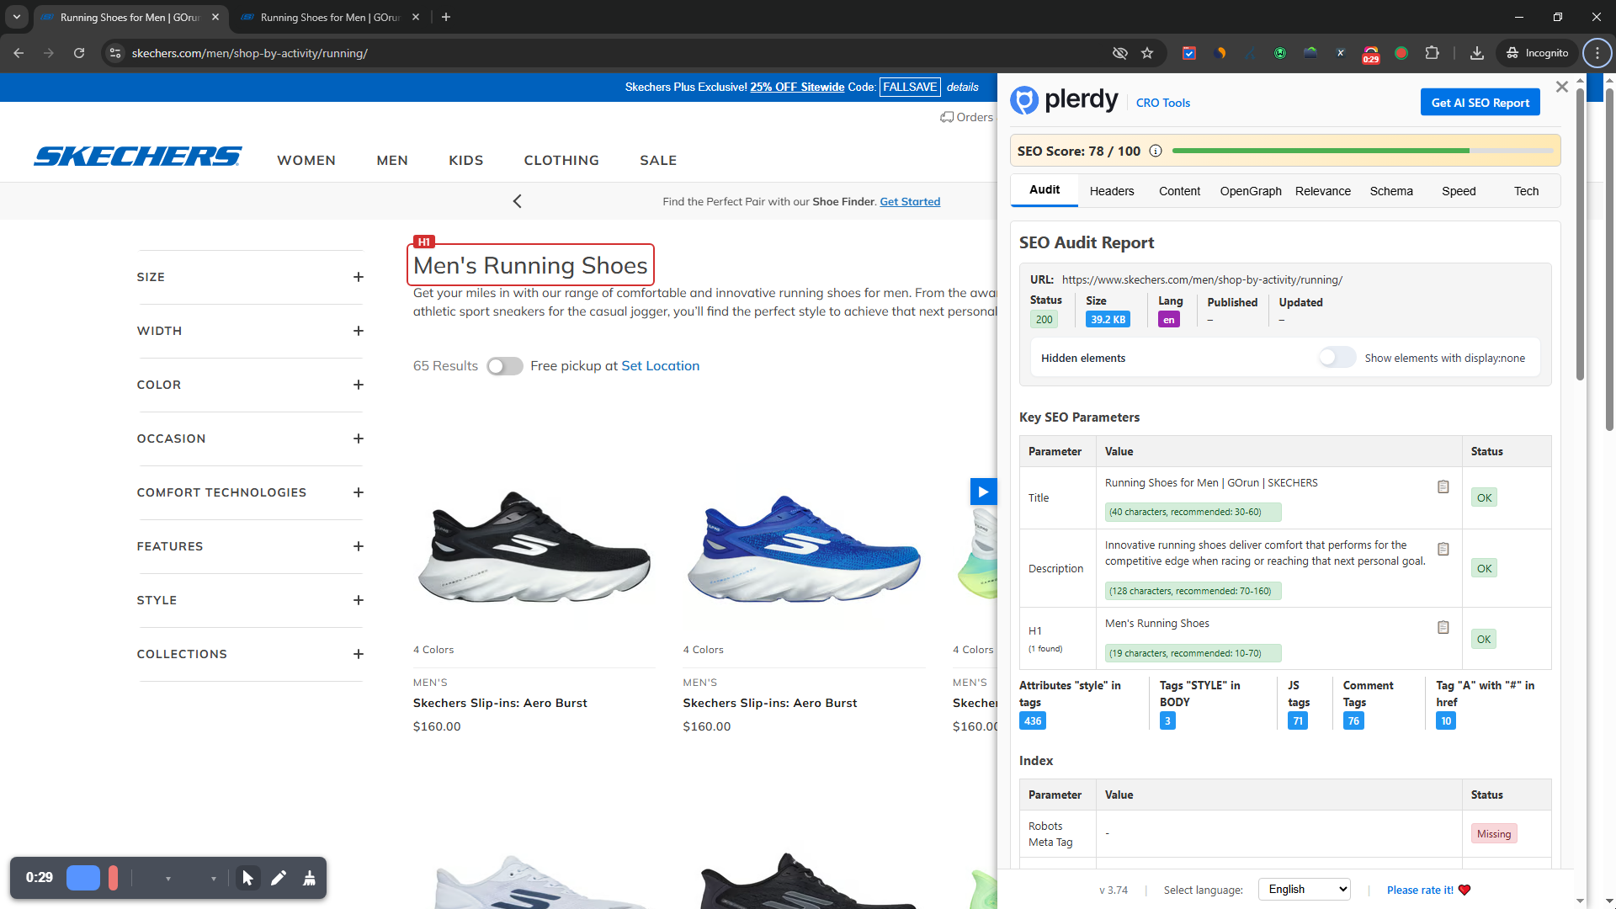
Task: Click Get AI SEO Report button
Action: [x=1480, y=103]
